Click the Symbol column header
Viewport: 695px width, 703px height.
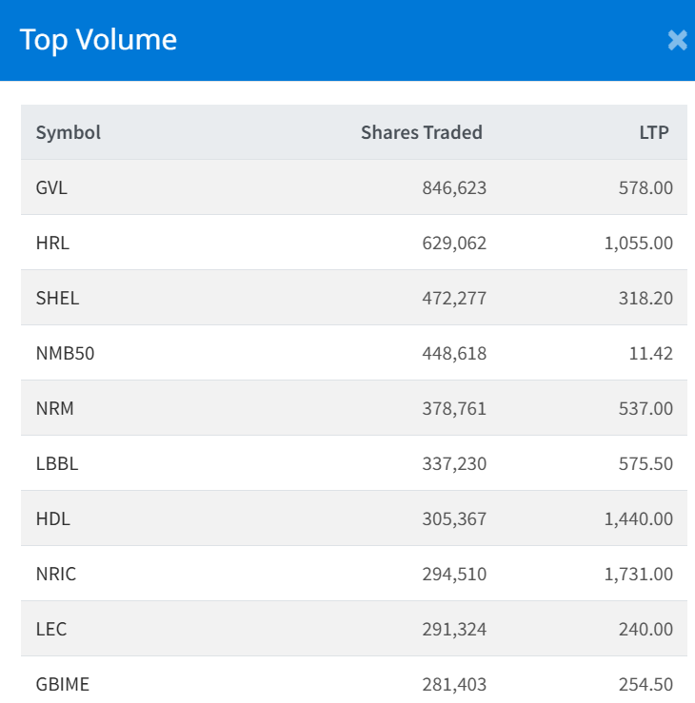coord(69,133)
